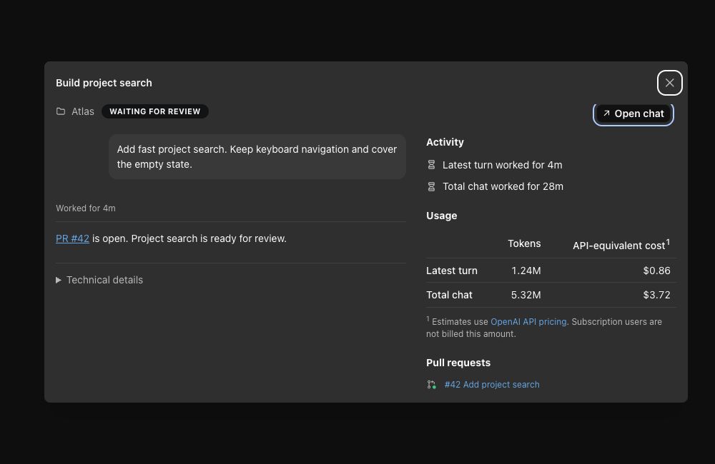Click the Activity section heading
This screenshot has height=464, width=715.
pyautogui.click(x=445, y=142)
